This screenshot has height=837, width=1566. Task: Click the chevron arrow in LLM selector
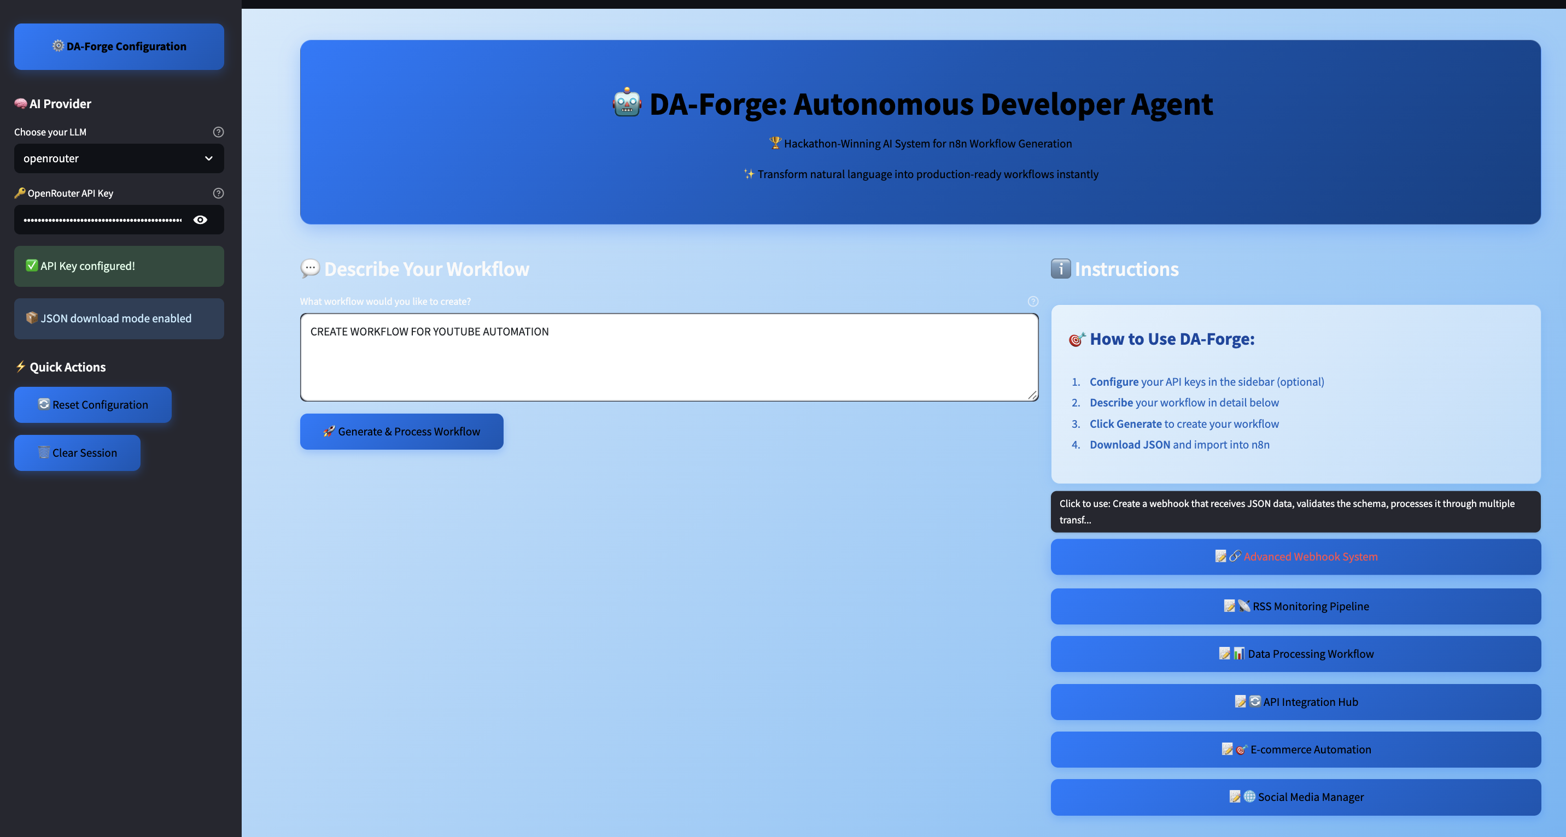pos(208,158)
